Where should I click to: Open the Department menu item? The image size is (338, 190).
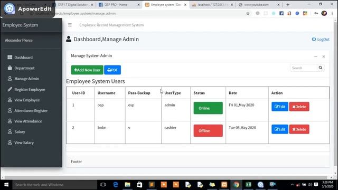(24, 68)
